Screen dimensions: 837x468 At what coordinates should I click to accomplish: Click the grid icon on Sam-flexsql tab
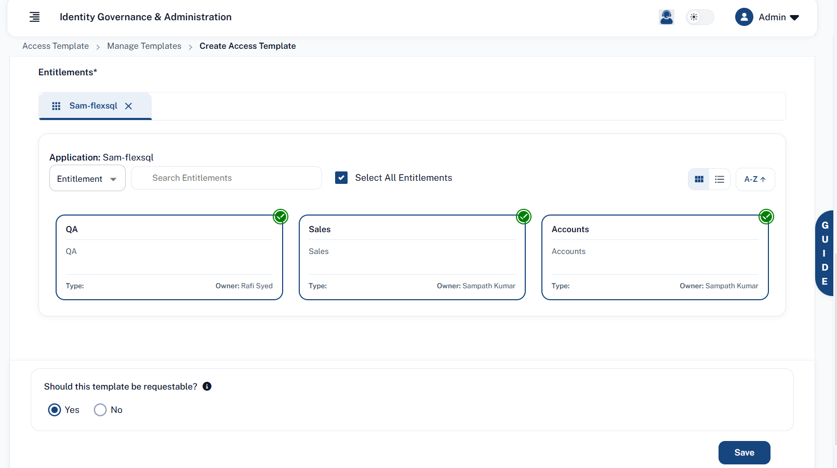(x=56, y=106)
